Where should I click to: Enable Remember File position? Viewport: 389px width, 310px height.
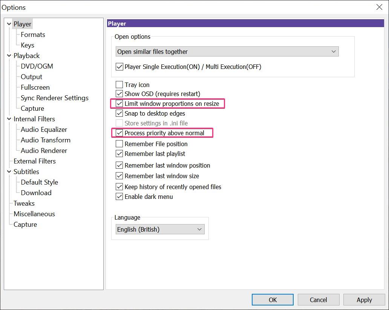click(119, 144)
